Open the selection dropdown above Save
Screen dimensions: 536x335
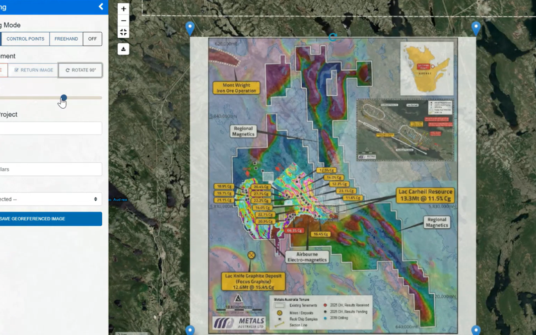click(50, 199)
